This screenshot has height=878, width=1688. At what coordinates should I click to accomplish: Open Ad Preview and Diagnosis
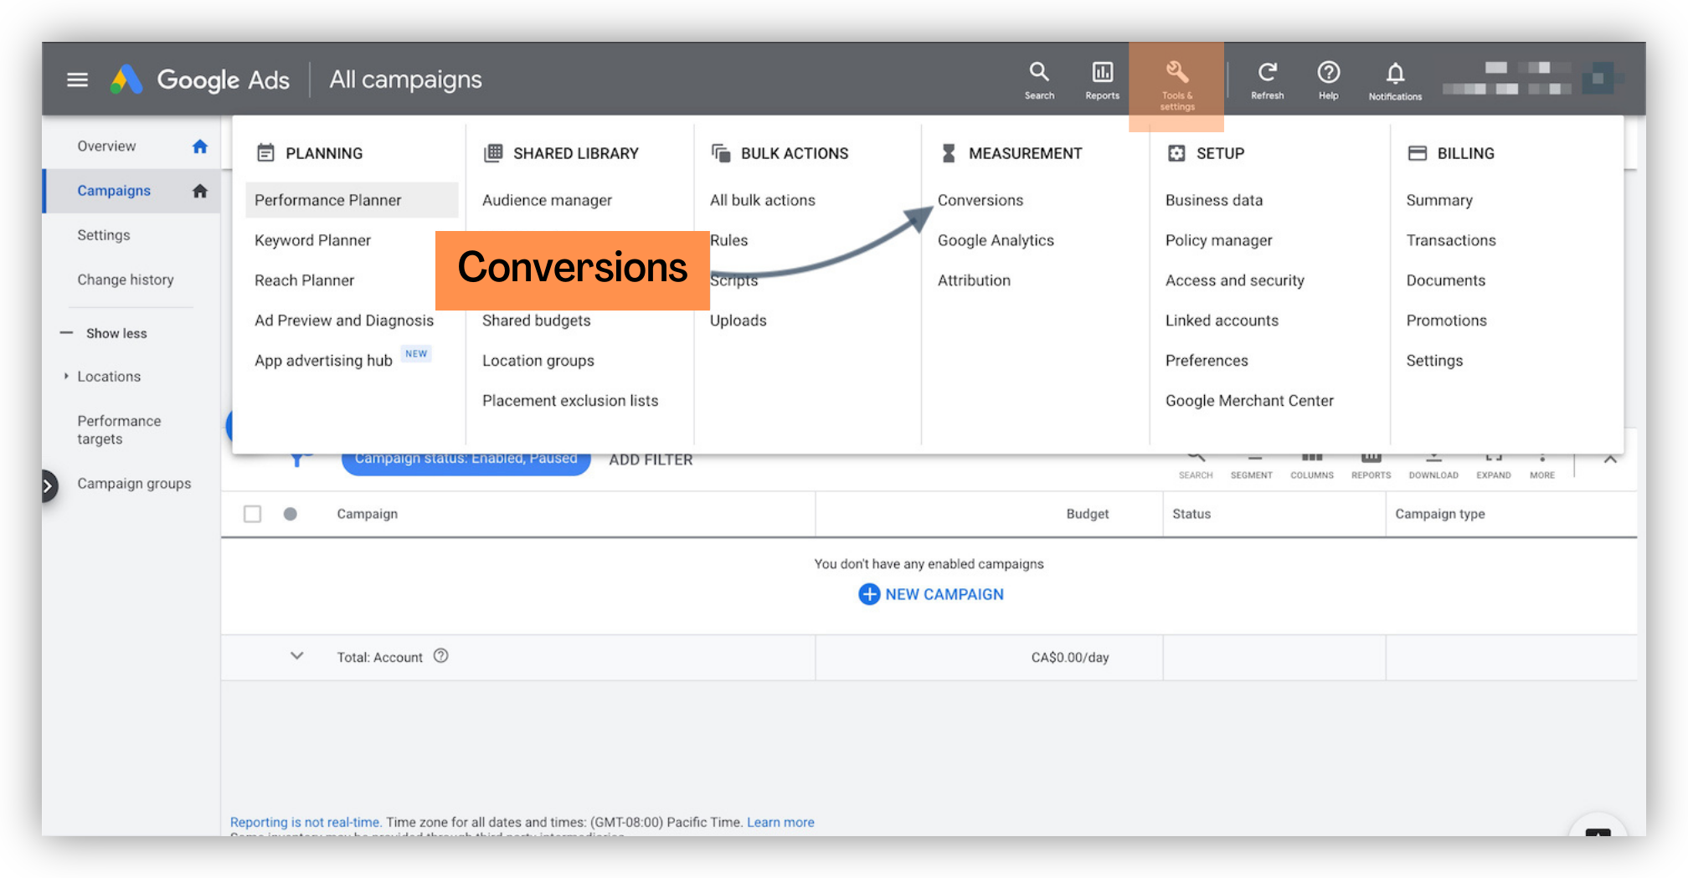(x=344, y=321)
